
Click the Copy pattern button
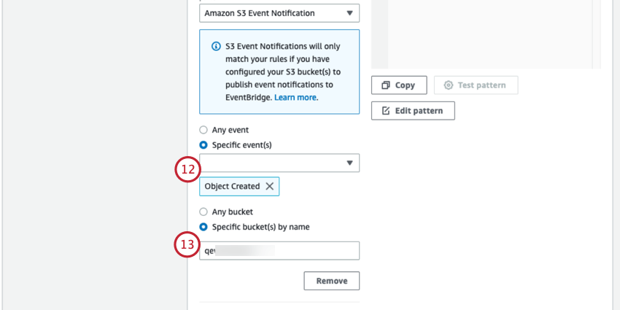click(398, 85)
